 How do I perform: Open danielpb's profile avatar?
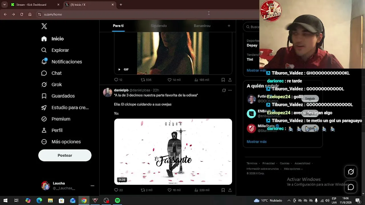pyautogui.click(x=108, y=93)
